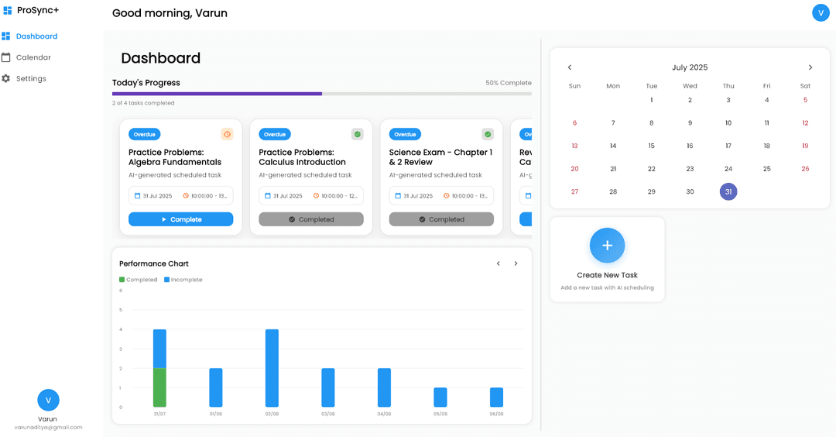Image resolution: width=836 pixels, height=437 pixels.
Task: Go to previous month in calendar
Action: click(x=570, y=67)
